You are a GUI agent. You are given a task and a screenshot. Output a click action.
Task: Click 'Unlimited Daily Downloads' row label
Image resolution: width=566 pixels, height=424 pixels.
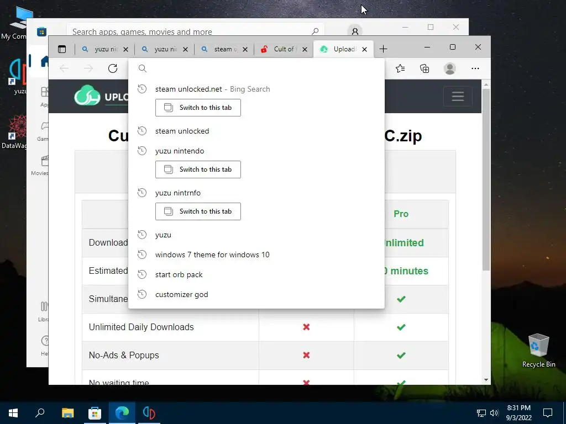pyautogui.click(x=141, y=327)
